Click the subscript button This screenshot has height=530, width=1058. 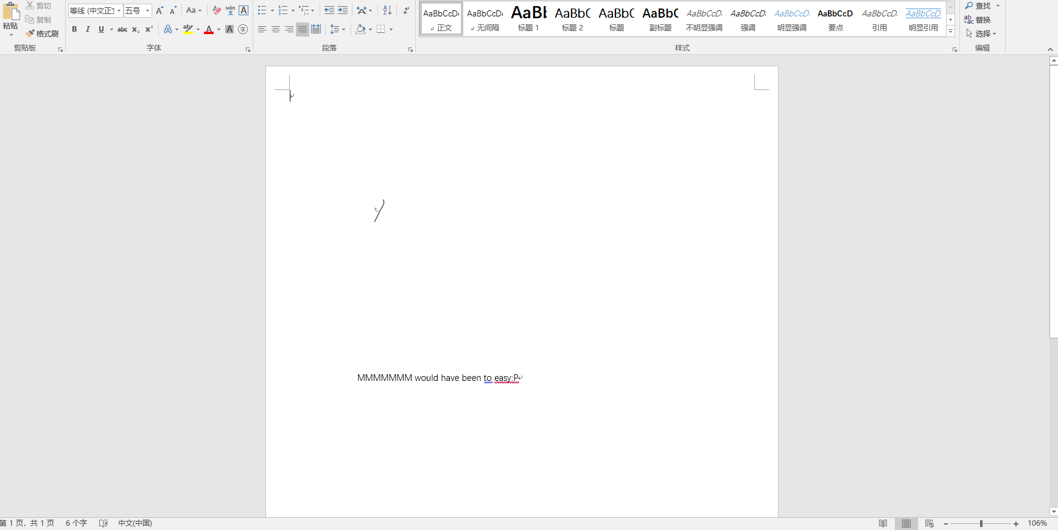(136, 29)
